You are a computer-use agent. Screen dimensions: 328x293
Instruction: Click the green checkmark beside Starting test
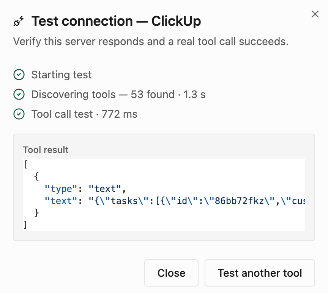pos(19,75)
